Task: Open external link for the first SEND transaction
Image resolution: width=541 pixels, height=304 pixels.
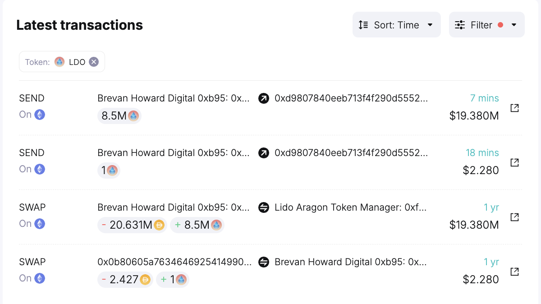Action: tap(514, 108)
